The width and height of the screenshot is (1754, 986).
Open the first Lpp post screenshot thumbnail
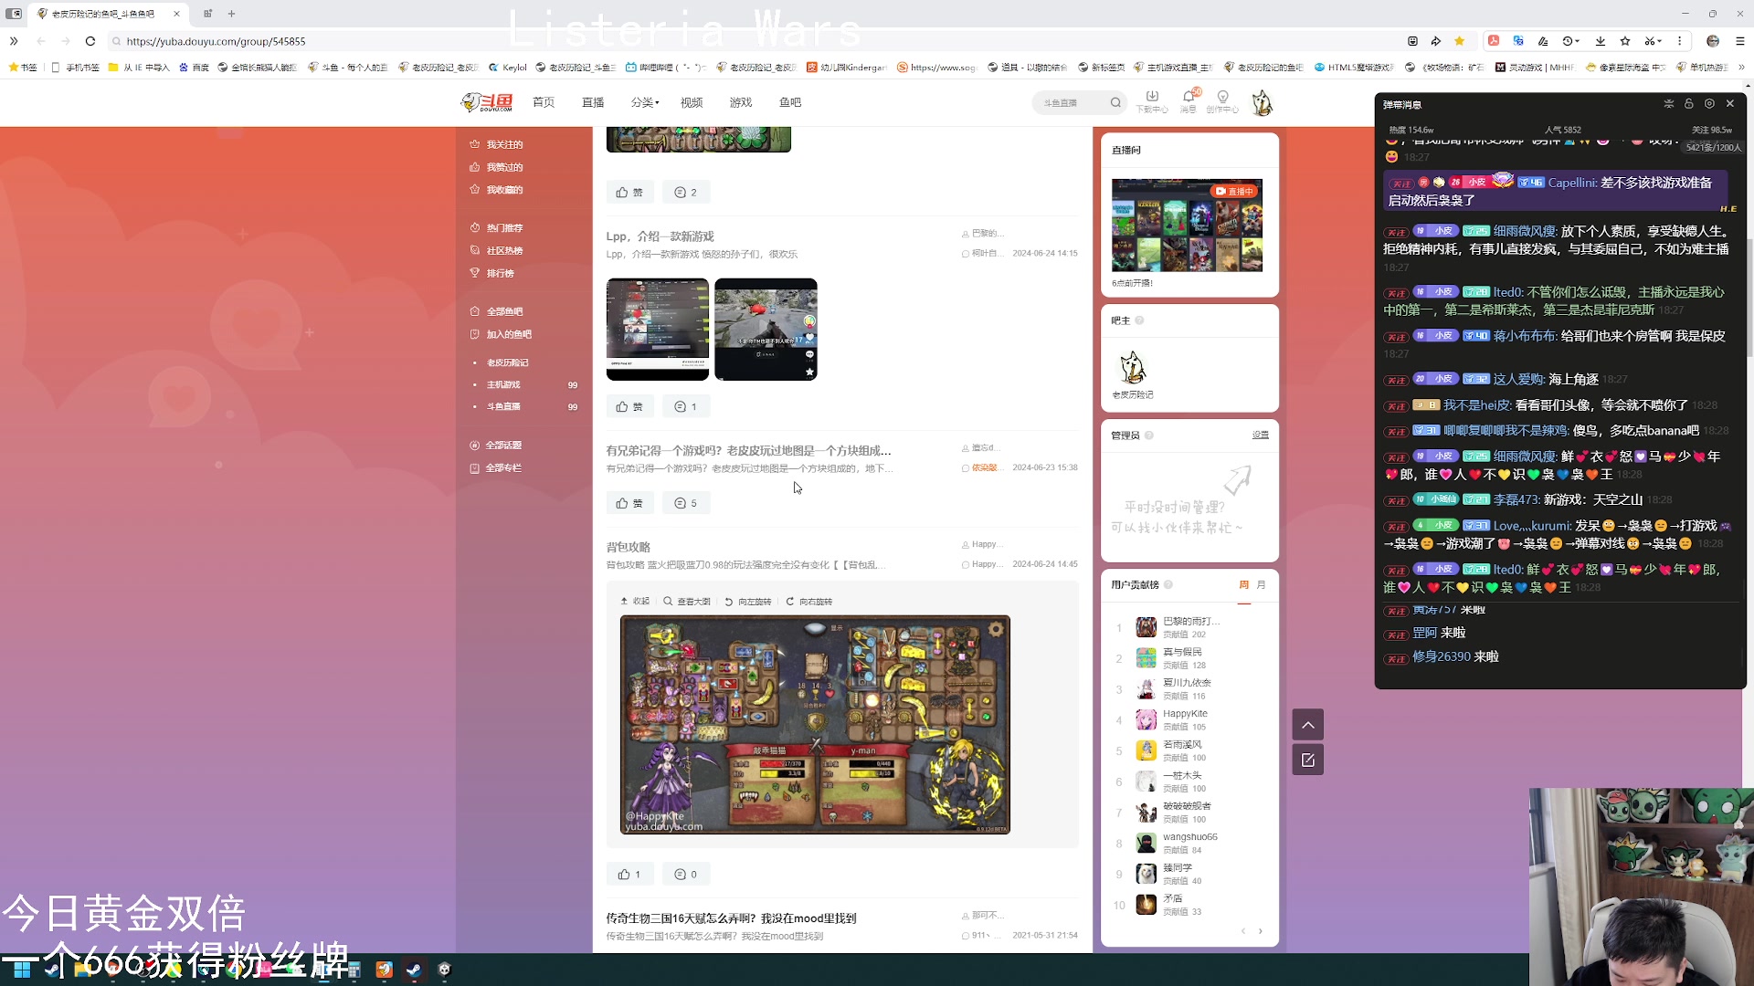[658, 330]
